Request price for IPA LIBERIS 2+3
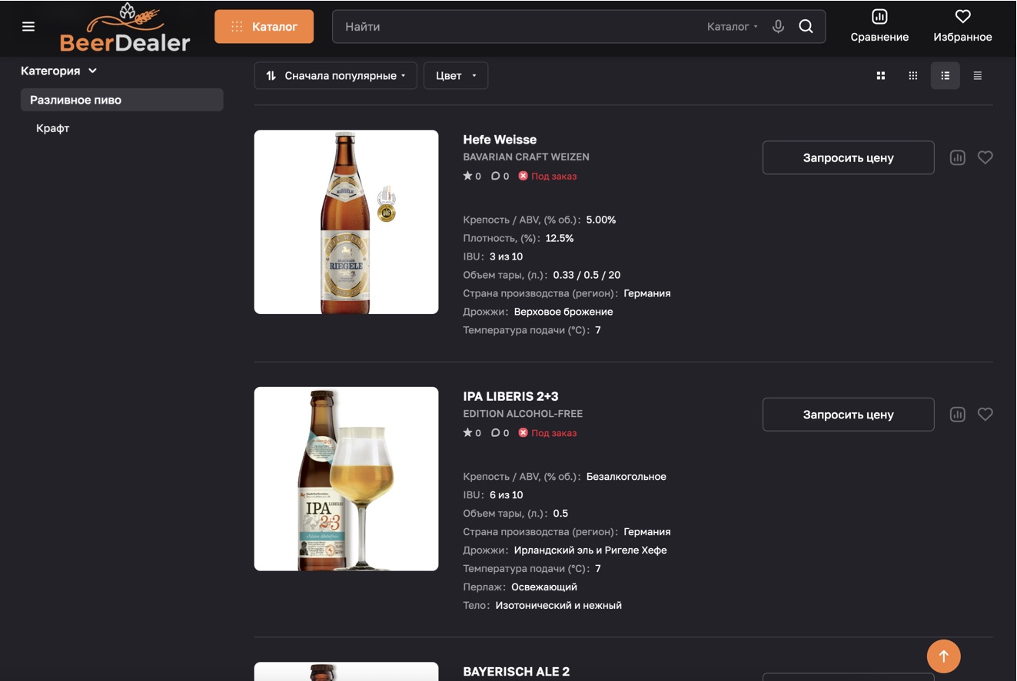The image size is (1017, 681). click(x=849, y=415)
